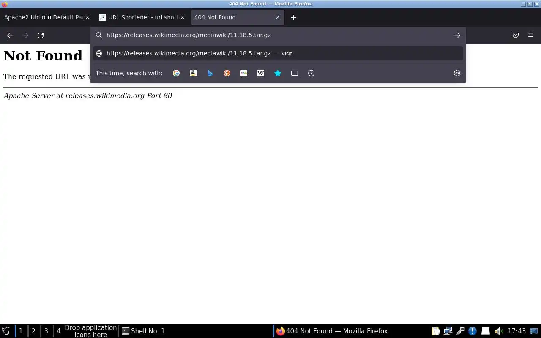Search this time with DuckDuckGo
This screenshot has width=541, height=338.
coord(227,73)
